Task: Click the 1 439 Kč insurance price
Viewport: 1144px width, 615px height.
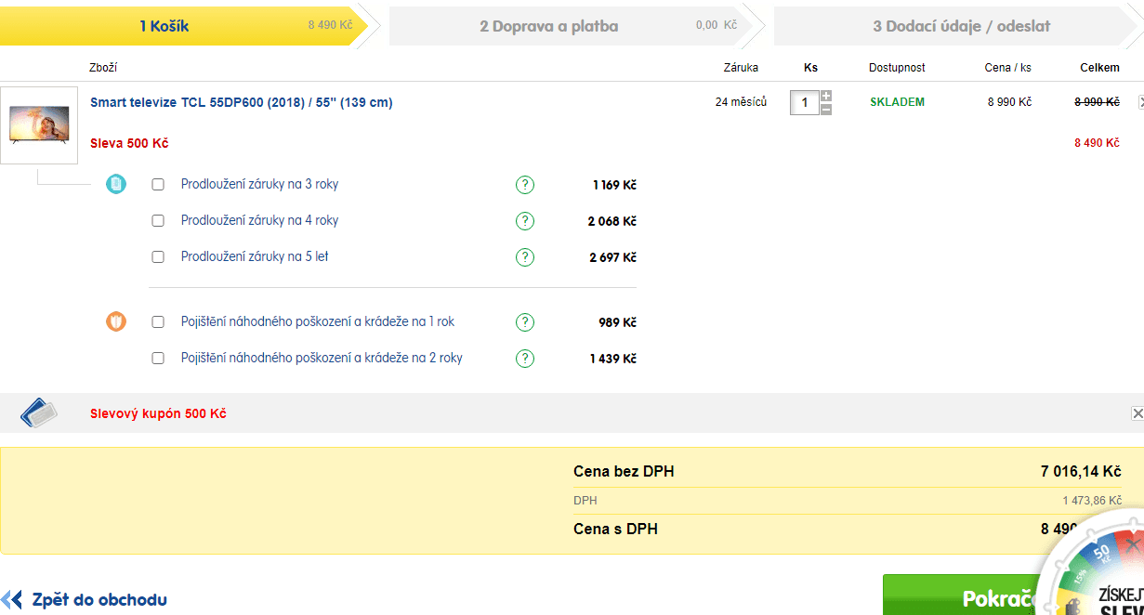Action: point(612,359)
